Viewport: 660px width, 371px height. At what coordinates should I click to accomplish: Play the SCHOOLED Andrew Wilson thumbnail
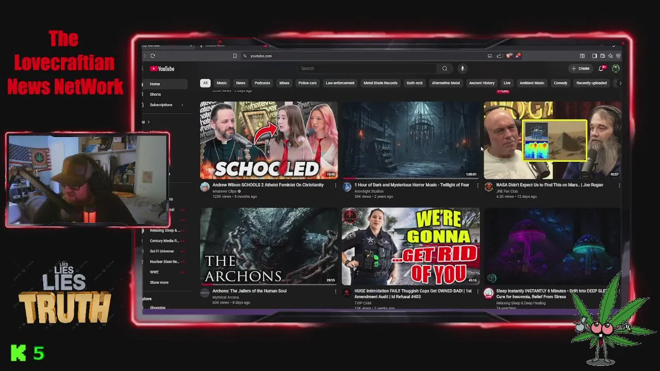click(x=269, y=140)
